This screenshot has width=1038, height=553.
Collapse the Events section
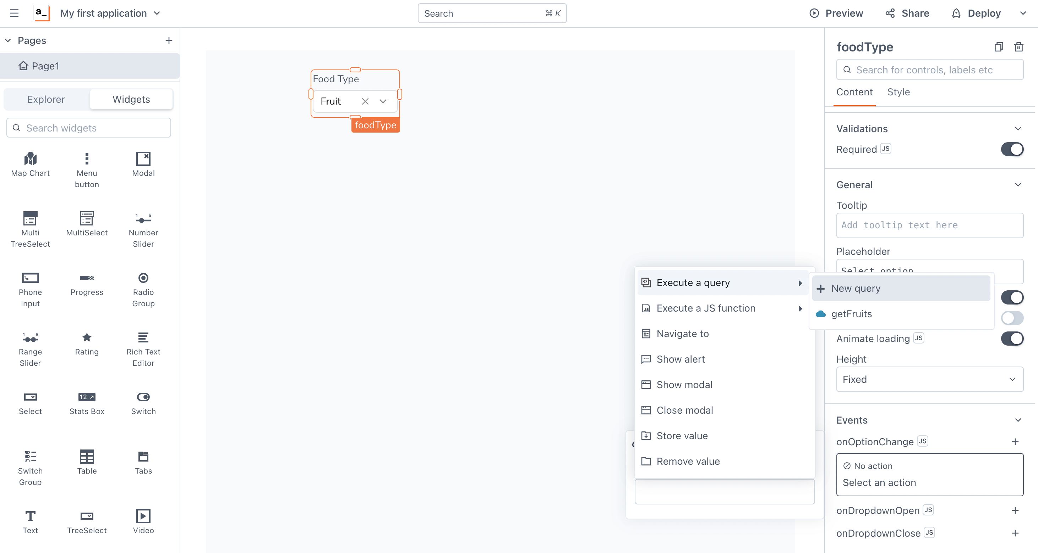[x=1018, y=420]
